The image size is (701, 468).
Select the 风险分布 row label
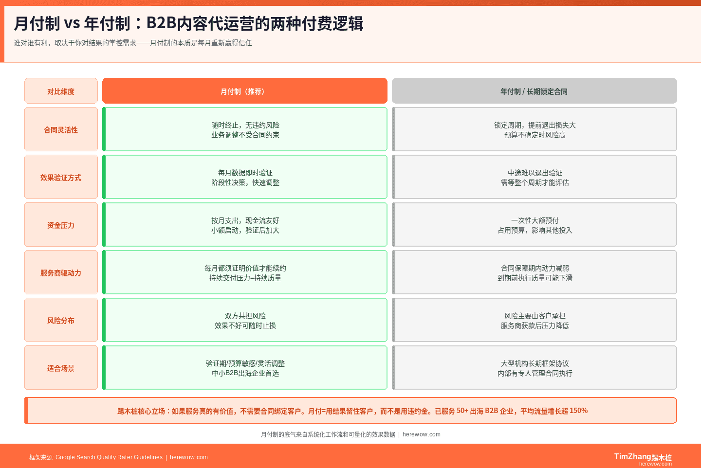(61, 320)
